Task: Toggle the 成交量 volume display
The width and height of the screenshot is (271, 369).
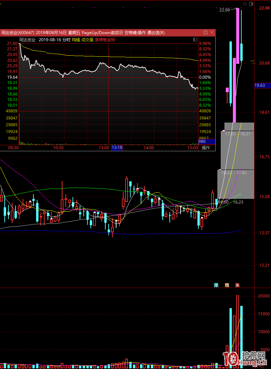Action: (x=87, y=40)
